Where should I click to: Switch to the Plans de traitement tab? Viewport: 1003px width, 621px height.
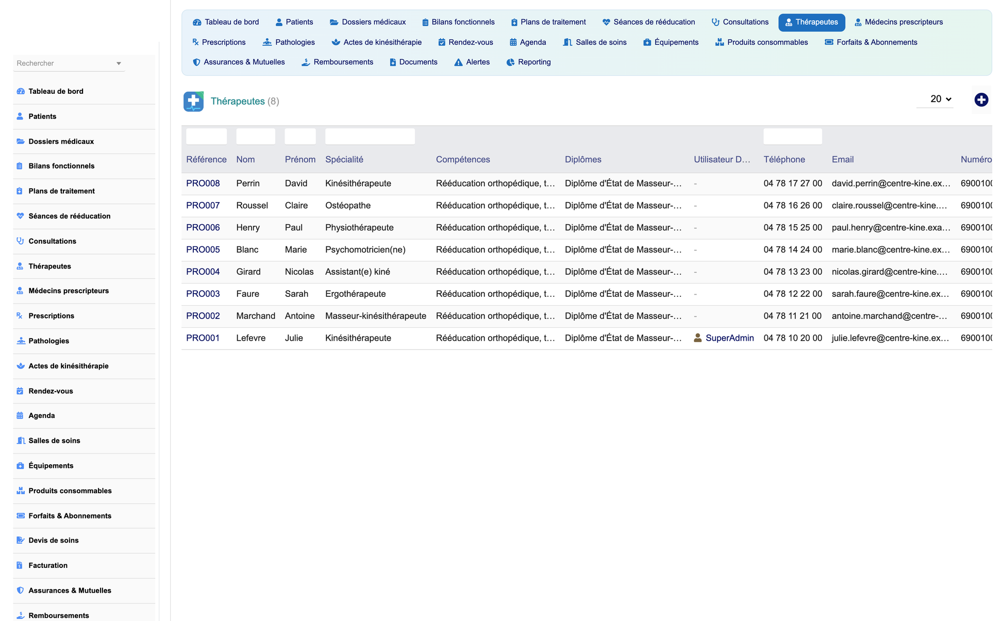click(x=548, y=22)
